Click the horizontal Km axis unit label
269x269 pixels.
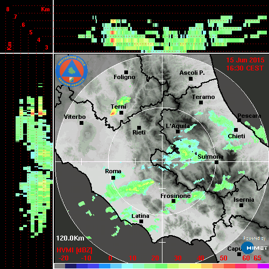point(45,9)
